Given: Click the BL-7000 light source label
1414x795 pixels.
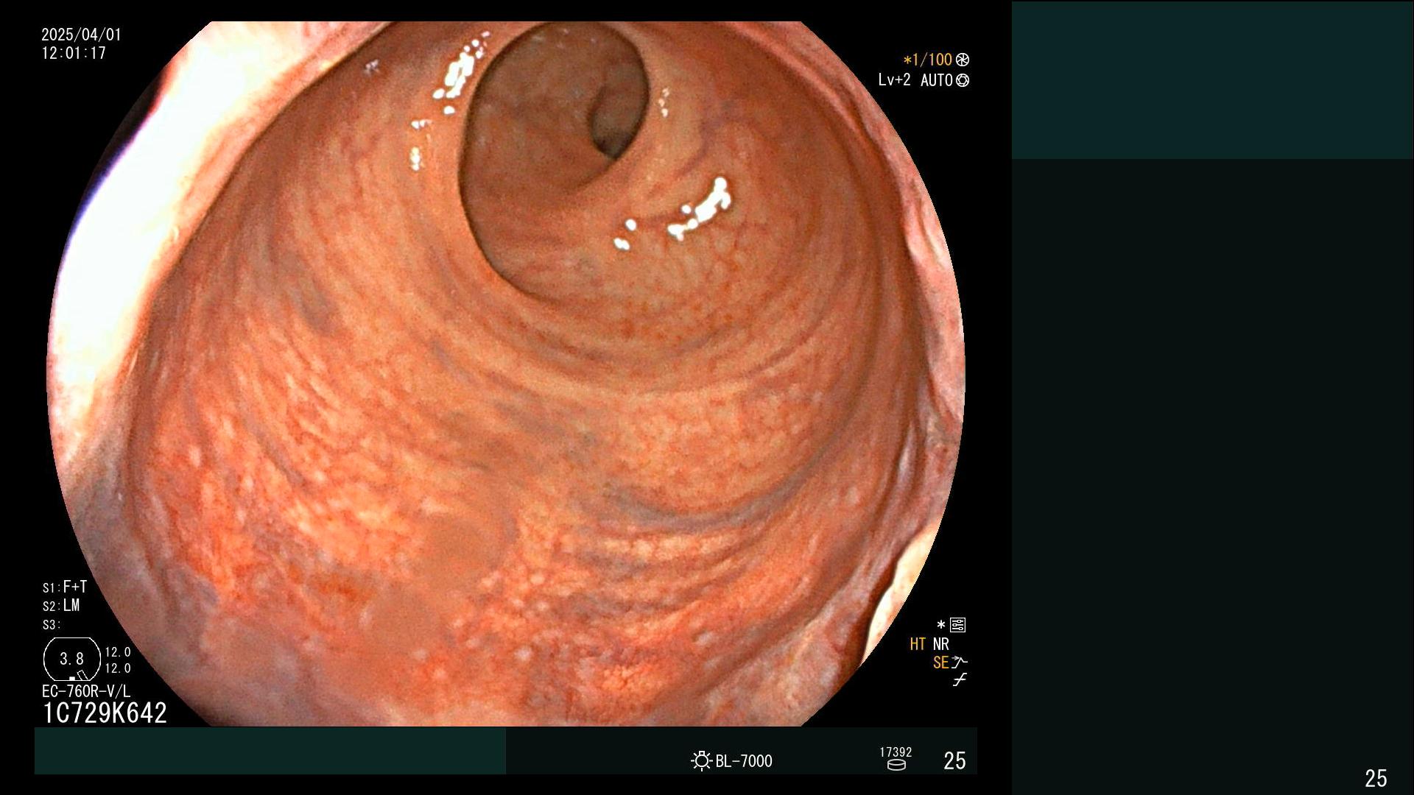Looking at the screenshot, I should (x=744, y=761).
